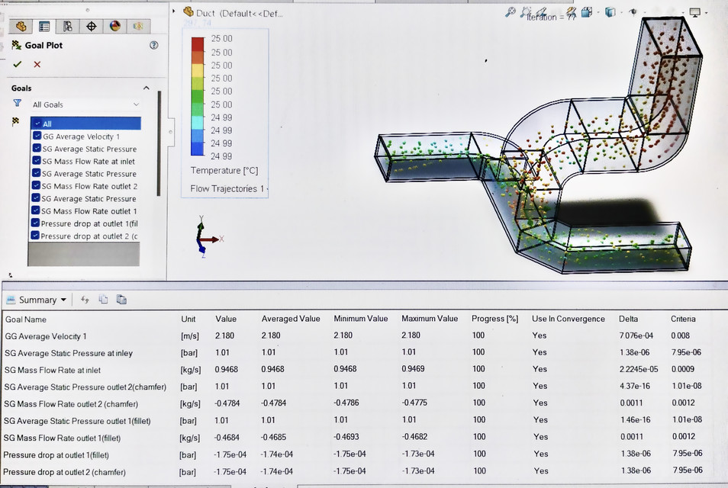Open the Goal Plot help question mark
This screenshot has height=488, width=728.
153,45
